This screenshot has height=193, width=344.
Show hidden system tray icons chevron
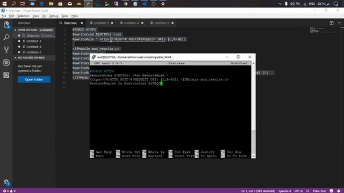[280, 4]
